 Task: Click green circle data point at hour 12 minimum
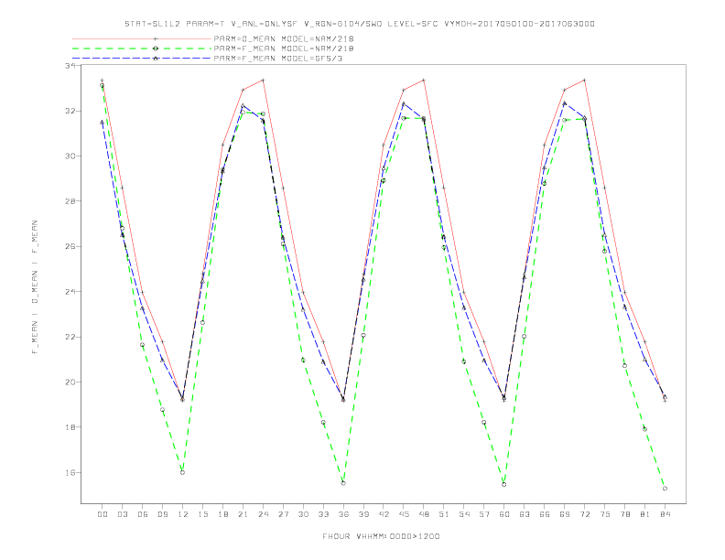[x=183, y=472]
